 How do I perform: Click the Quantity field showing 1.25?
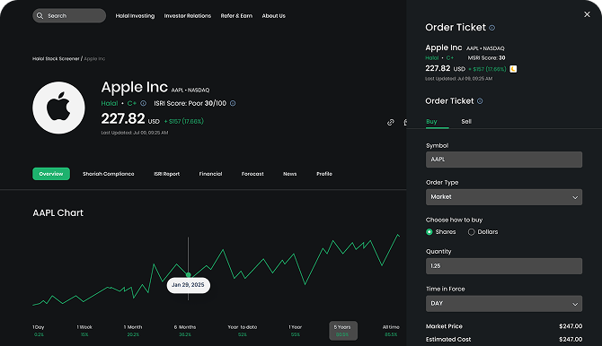(504, 266)
